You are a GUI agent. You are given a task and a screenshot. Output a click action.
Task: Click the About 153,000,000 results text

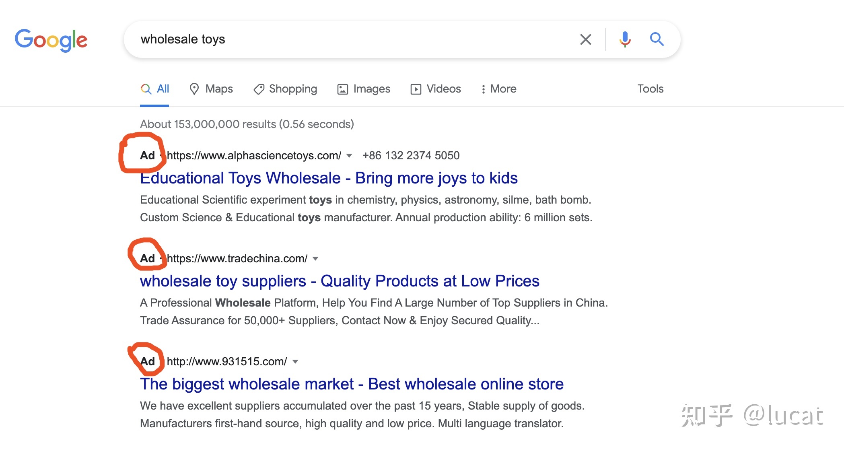pyautogui.click(x=247, y=124)
